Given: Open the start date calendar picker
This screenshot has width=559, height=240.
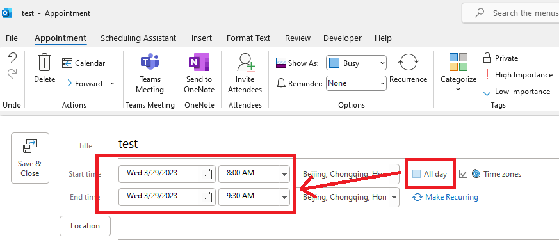Looking at the screenshot, I should coord(207,174).
